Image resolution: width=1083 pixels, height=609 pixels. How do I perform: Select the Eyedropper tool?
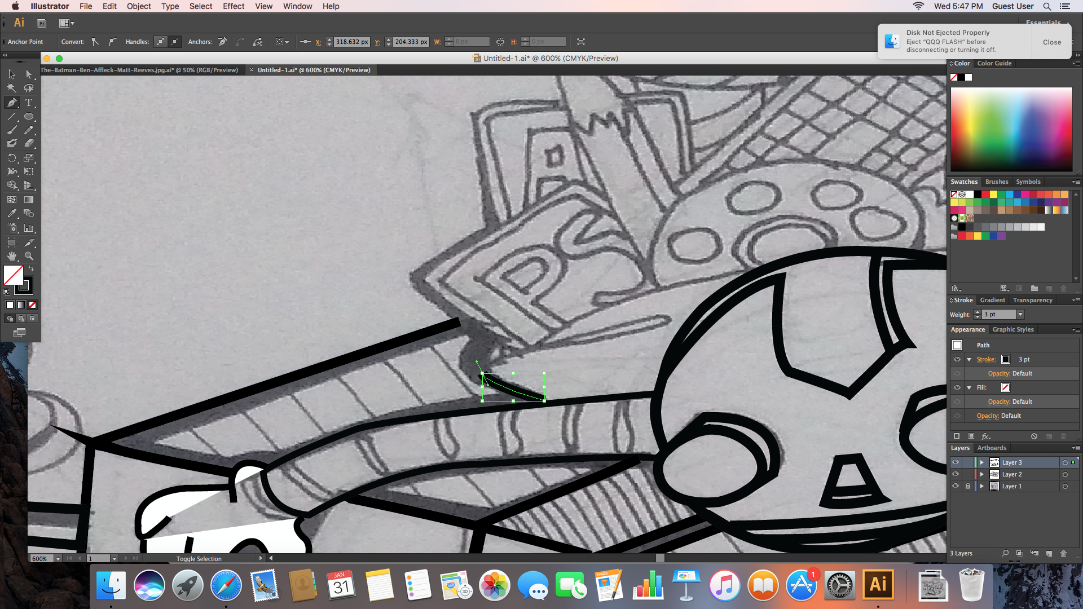[12, 214]
